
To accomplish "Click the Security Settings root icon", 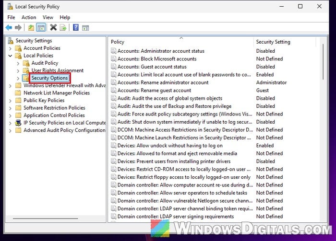I will tap(11, 40).
